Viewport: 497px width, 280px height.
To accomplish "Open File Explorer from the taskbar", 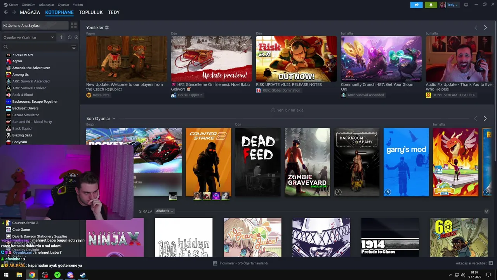I will (x=19, y=275).
